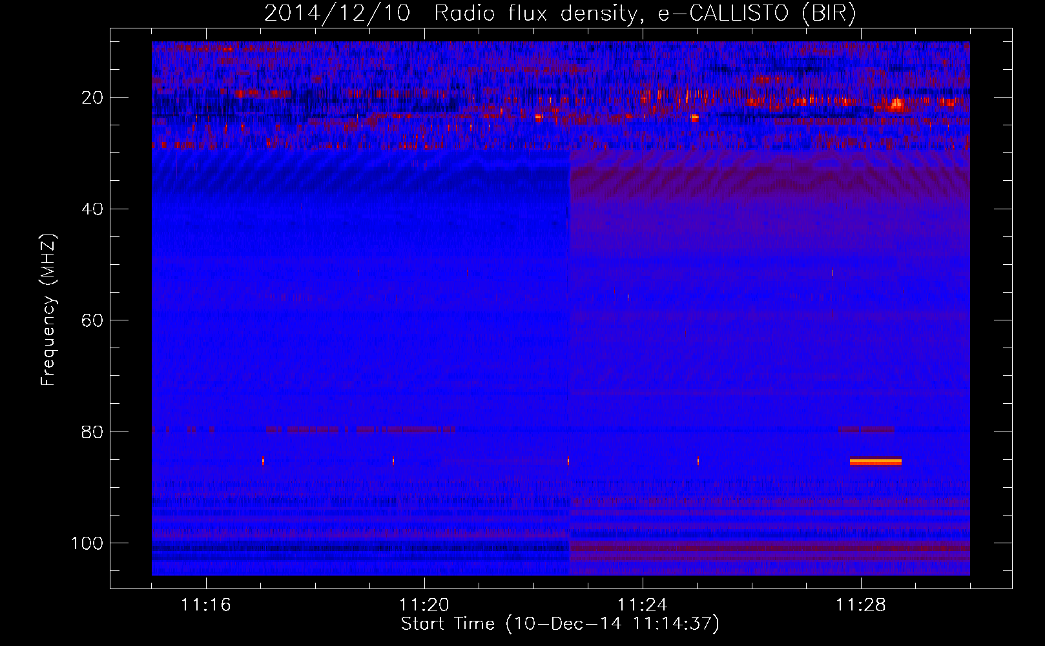Click the 80 frequency tick label

click(x=93, y=432)
